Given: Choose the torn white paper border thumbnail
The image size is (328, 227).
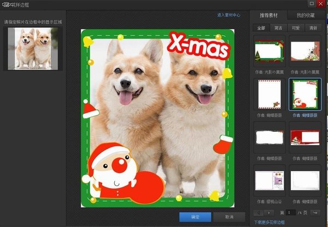Looking at the screenshot, I should [x=270, y=137].
